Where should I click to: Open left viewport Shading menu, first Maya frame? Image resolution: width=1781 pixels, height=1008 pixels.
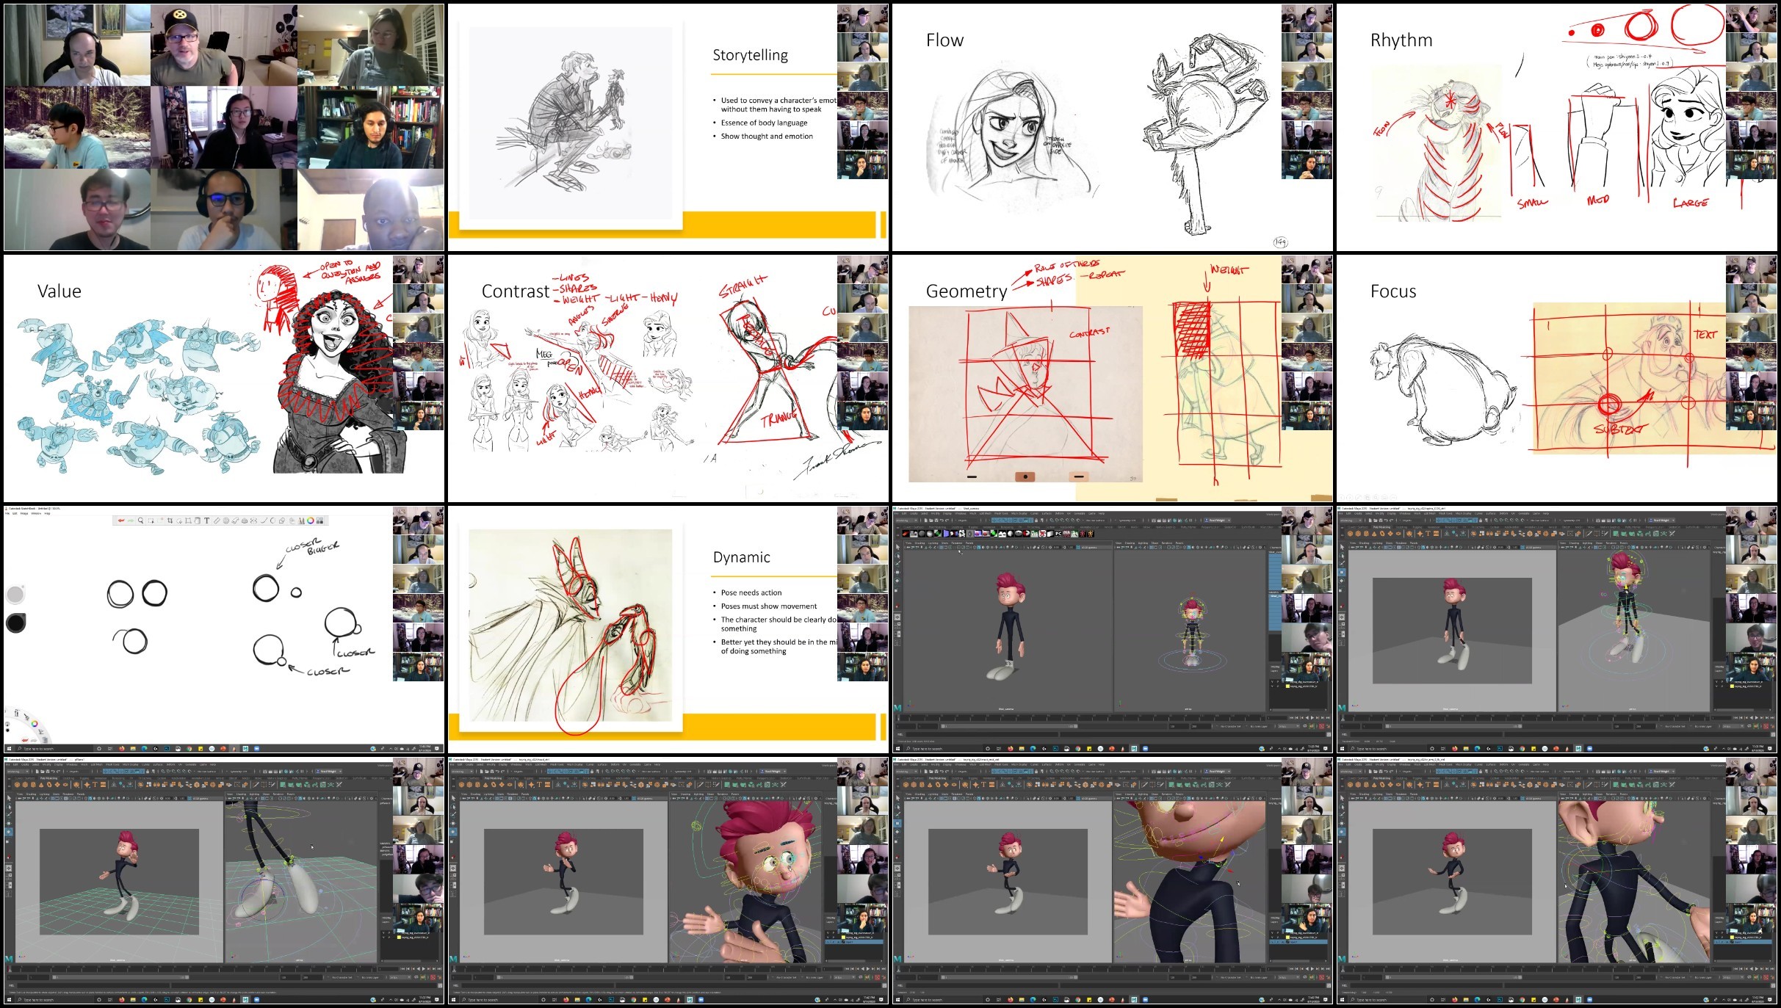[920, 543]
